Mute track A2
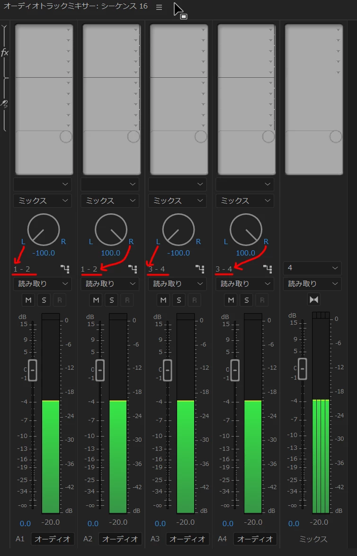 pos(96,301)
